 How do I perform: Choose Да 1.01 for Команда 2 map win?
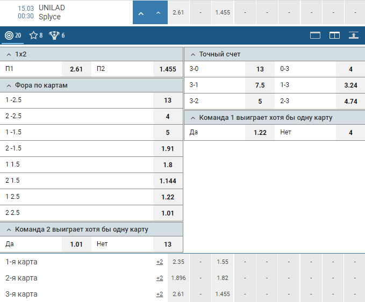pyautogui.click(x=76, y=245)
